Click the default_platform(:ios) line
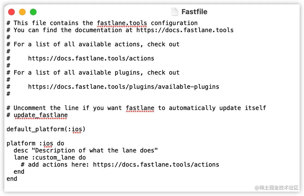 (46, 129)
